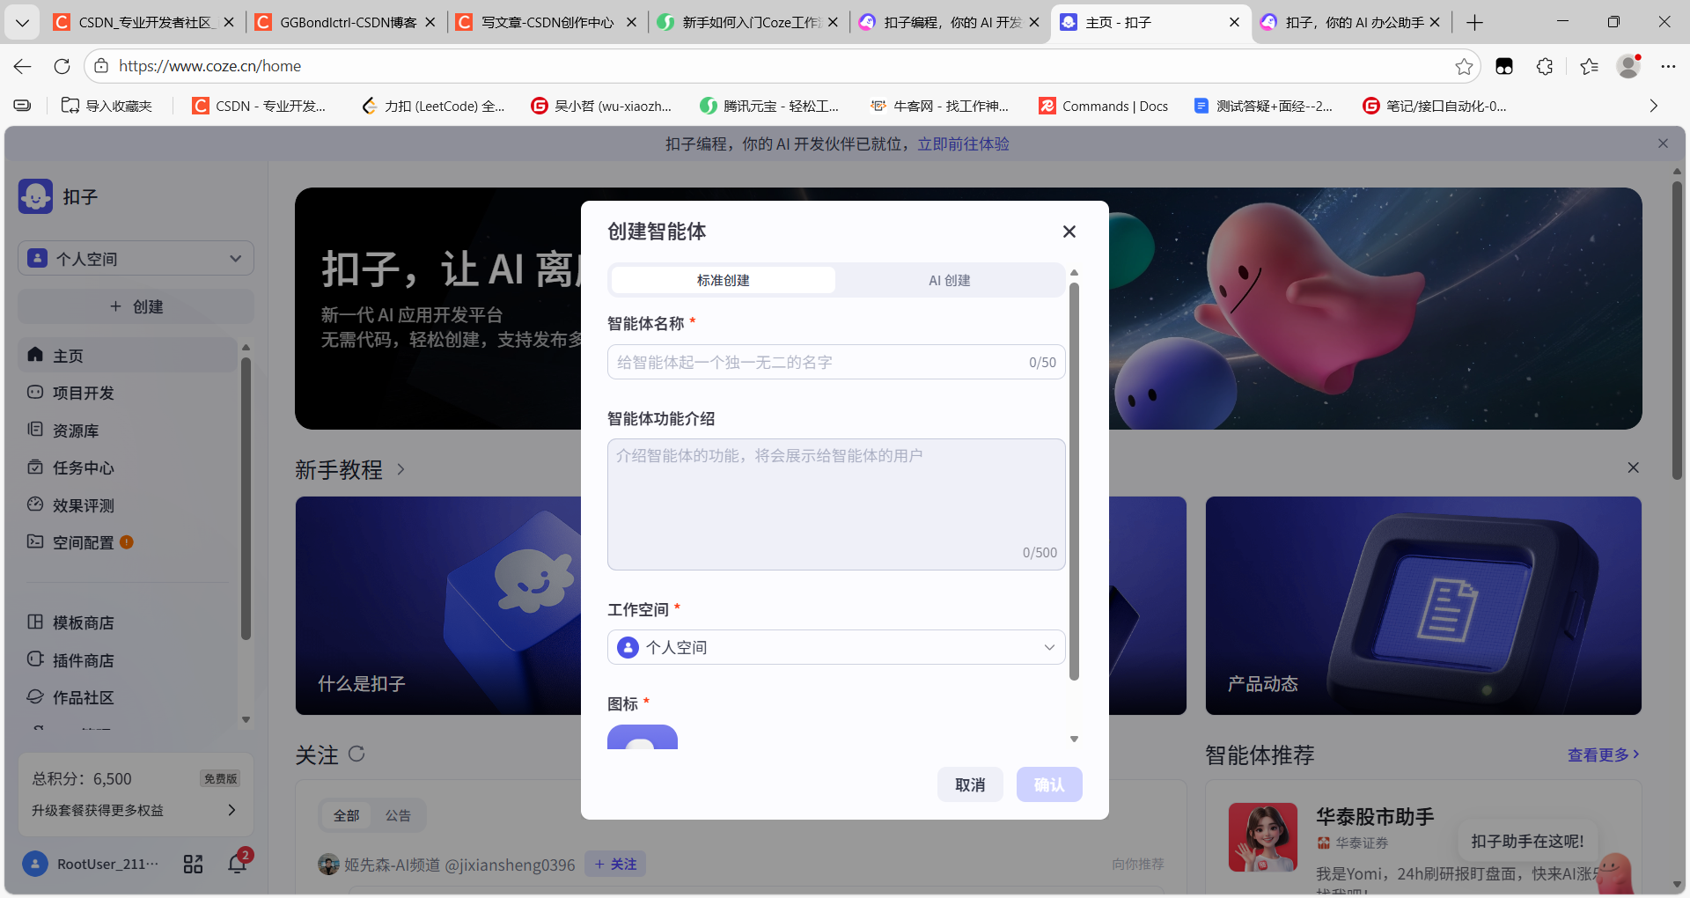Click the + 创建 button in sidebar
The height and width of the screenshot is (898, 1690).
(x=136, y=306)
